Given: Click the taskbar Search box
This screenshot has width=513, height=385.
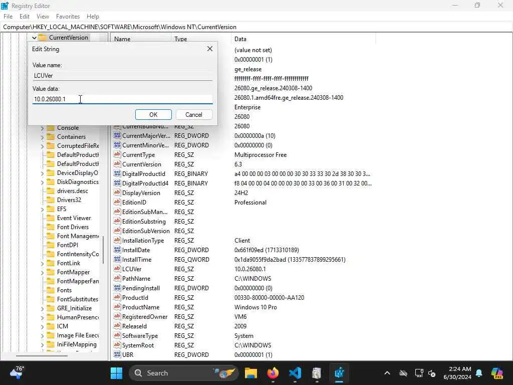Looking at the screenshot, I should 184,373.
